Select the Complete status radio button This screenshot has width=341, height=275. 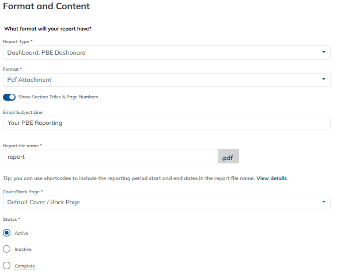pos(7,265)
